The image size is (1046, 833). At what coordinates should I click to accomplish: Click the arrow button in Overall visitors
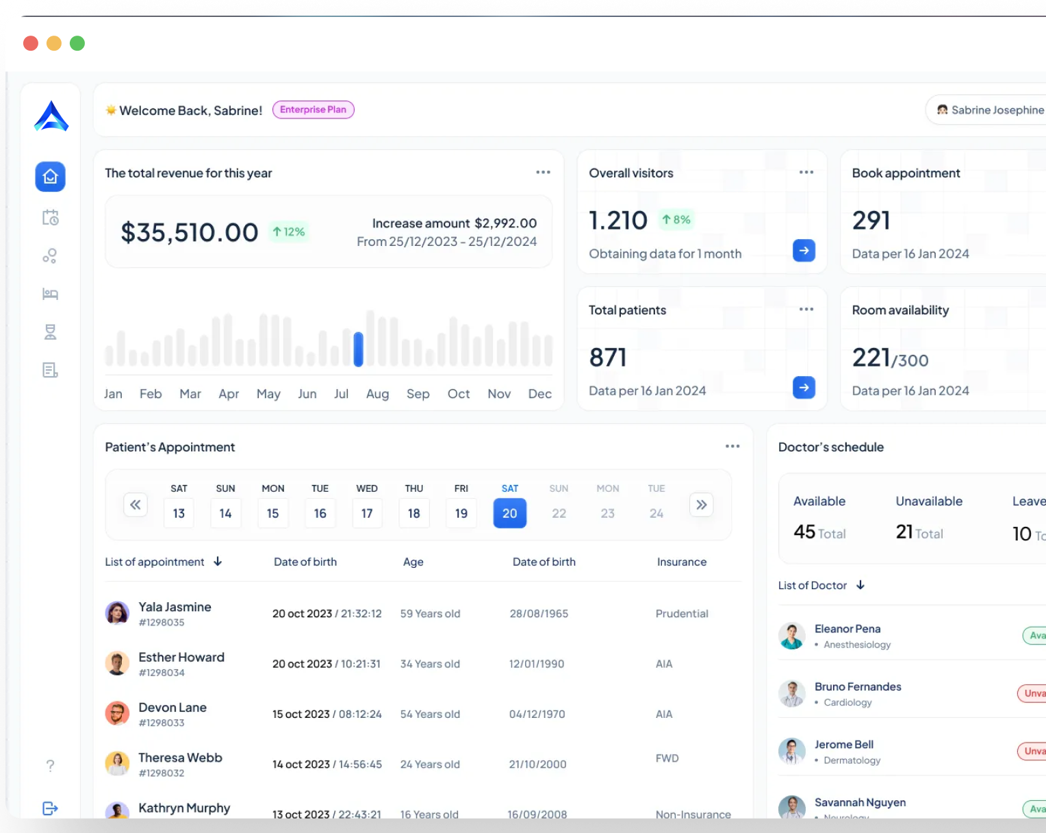[x=804, y=251]
